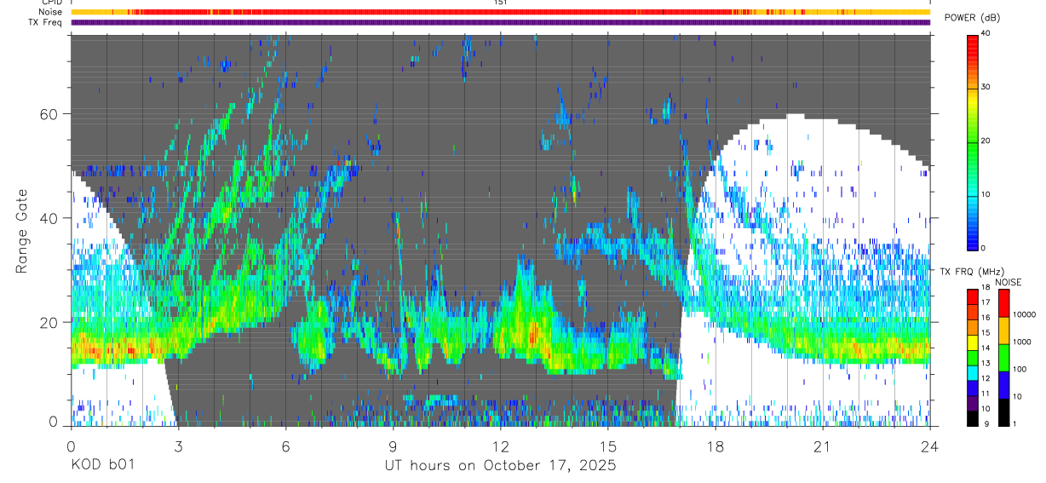
Task: Click hour 15 on the UT axis
Action: coord(607,446)
